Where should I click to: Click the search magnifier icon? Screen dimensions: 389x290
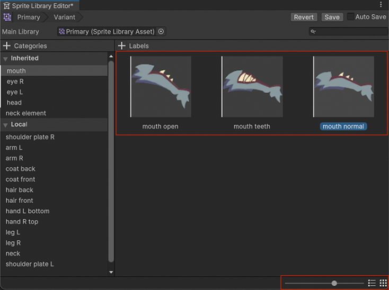click(x=313, y=32)
